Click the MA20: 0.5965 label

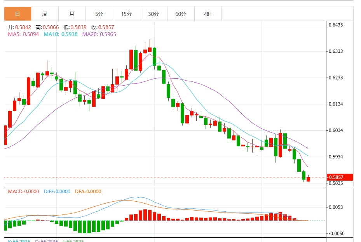tap(99, 34)
